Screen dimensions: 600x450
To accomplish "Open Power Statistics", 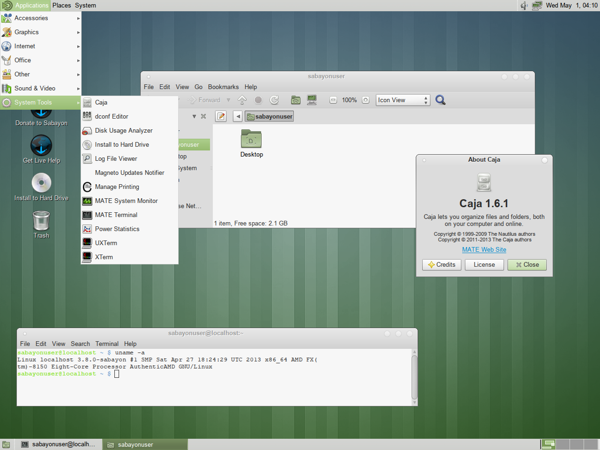I will click(x=130, y=229).
